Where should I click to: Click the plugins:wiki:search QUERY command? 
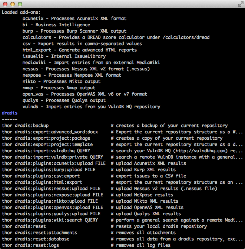50,220
